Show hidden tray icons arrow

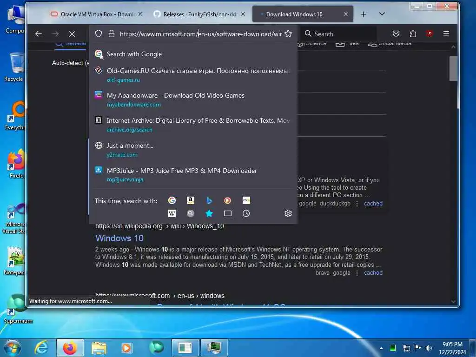pyautogui.click(x=381, y=348)
